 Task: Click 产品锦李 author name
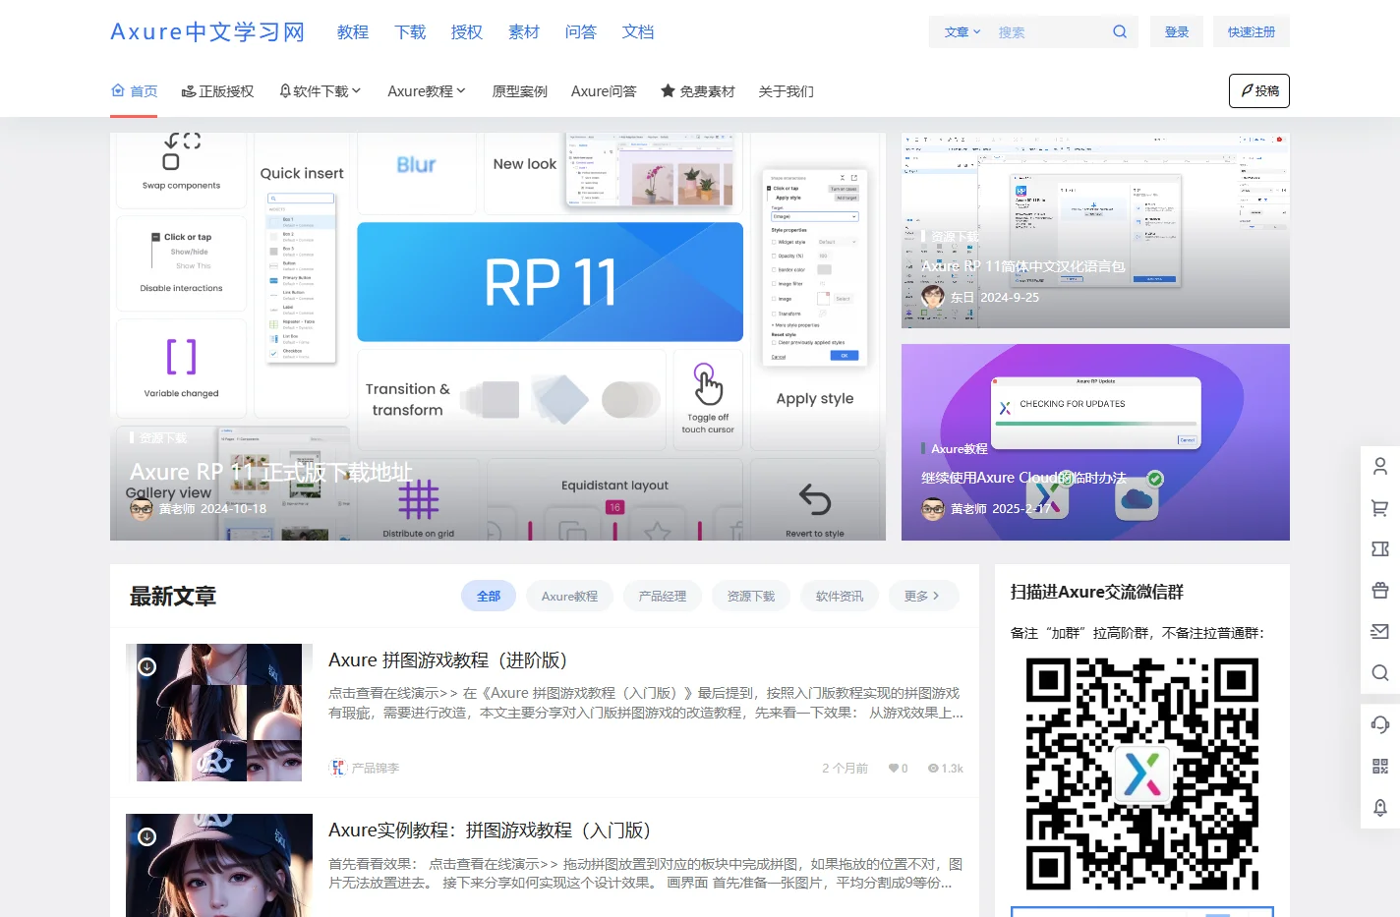point(376,768)
